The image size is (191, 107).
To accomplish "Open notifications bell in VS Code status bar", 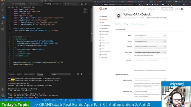I will 90,100.
